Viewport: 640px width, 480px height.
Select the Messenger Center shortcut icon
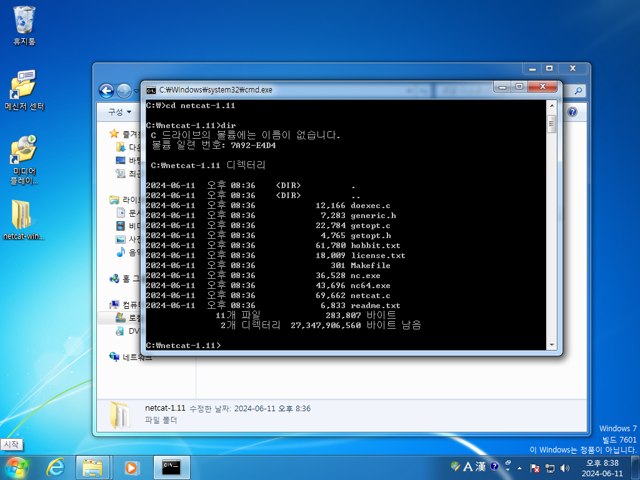point(24,90)
